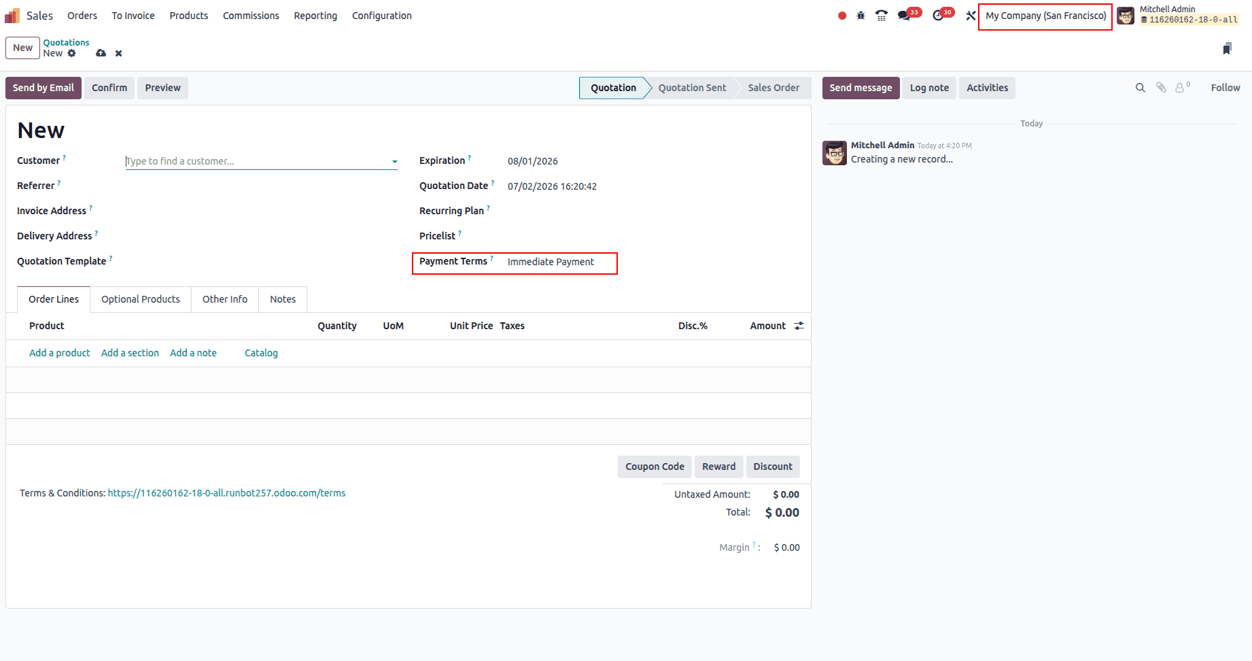Click the Follow button
The height and width of the screenshot is (661, 1252).
point(1225,88)
